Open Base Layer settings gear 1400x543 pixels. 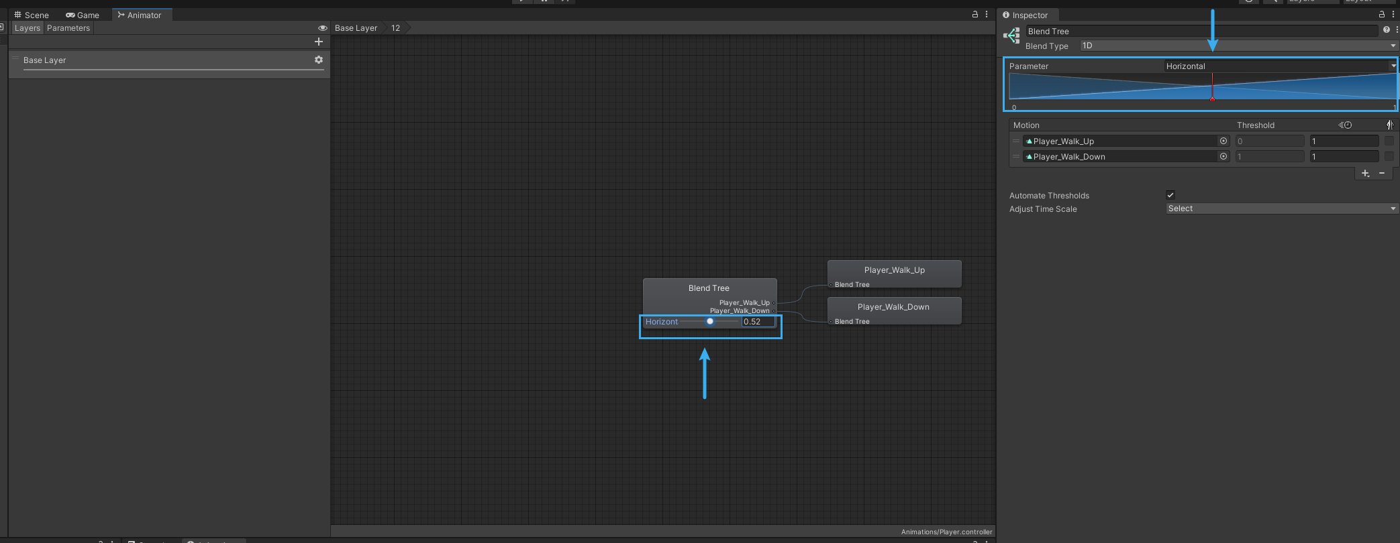[x=319, y=60]
